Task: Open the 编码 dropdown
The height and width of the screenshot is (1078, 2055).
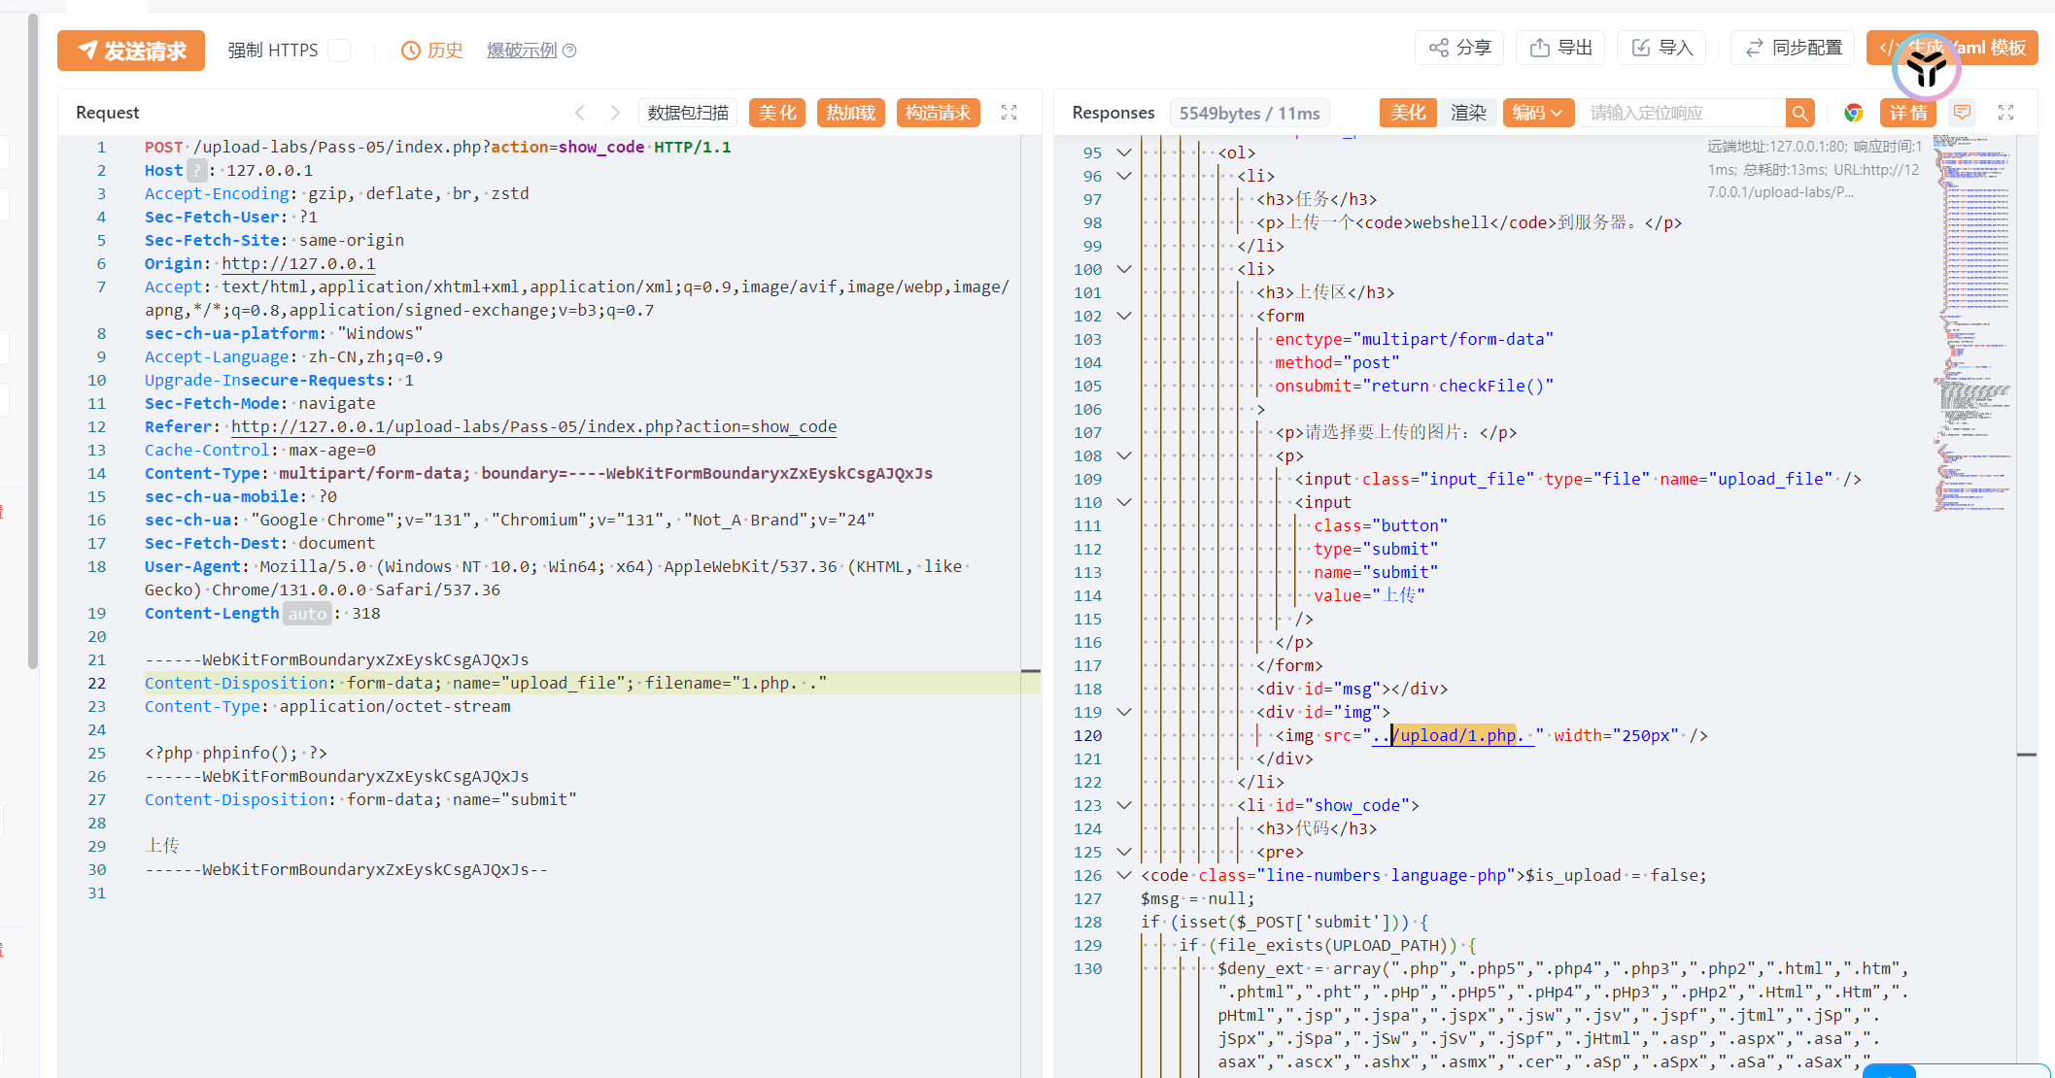Action: [1537, 113]
